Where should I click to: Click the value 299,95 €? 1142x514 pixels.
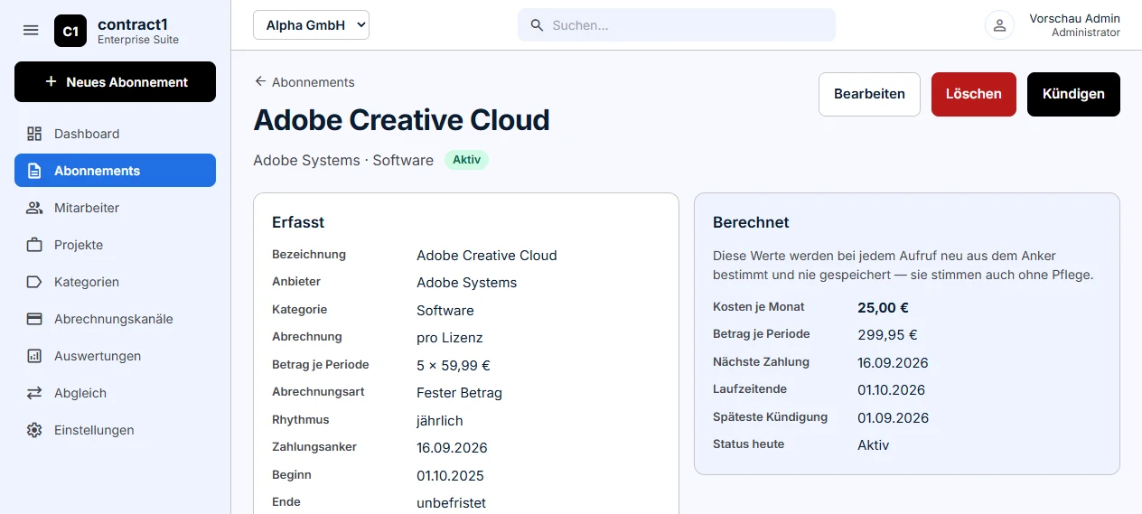tap(887, 334)
